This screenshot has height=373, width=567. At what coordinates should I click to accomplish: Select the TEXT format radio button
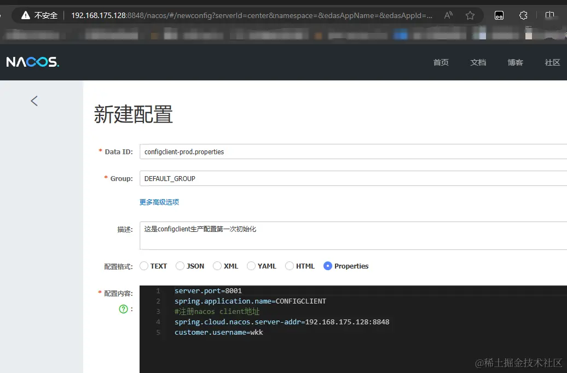[144, 266]
